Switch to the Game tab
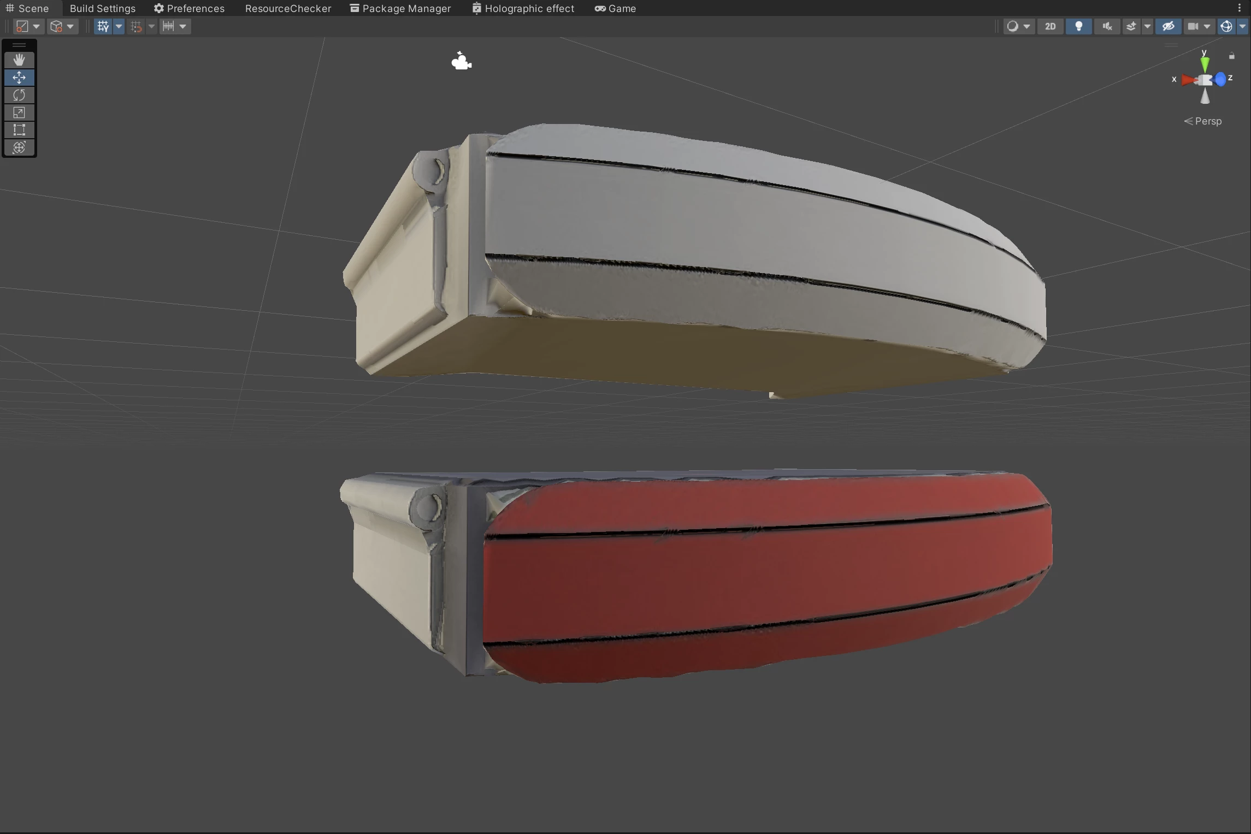Screen dimensions: 1251x834 [x=616, y=8]
